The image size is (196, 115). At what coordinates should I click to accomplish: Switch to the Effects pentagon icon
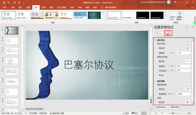point(162,33)
